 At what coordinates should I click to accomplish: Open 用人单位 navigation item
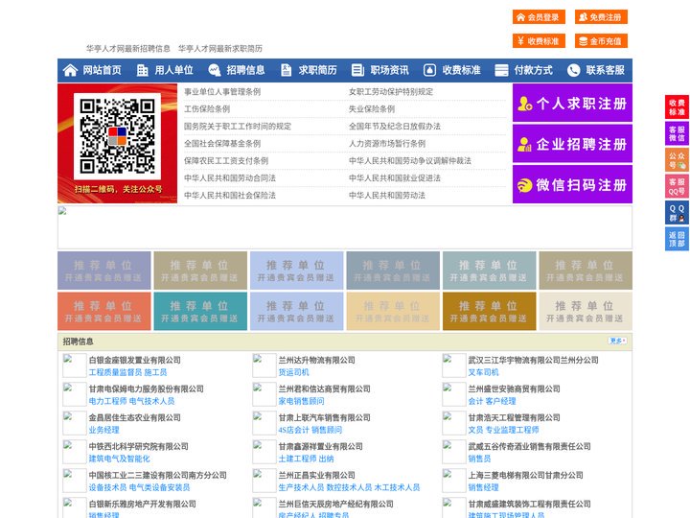pos(173,70)
